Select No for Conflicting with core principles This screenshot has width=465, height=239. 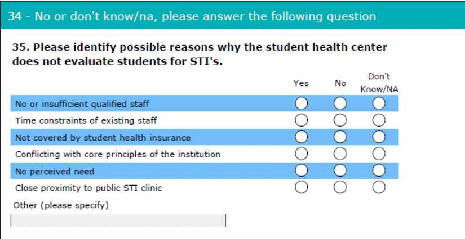tap(340, 154)
